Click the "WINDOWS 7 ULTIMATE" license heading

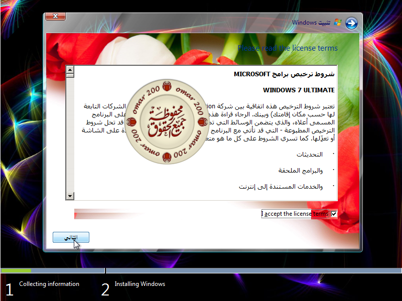click(299, 90)
